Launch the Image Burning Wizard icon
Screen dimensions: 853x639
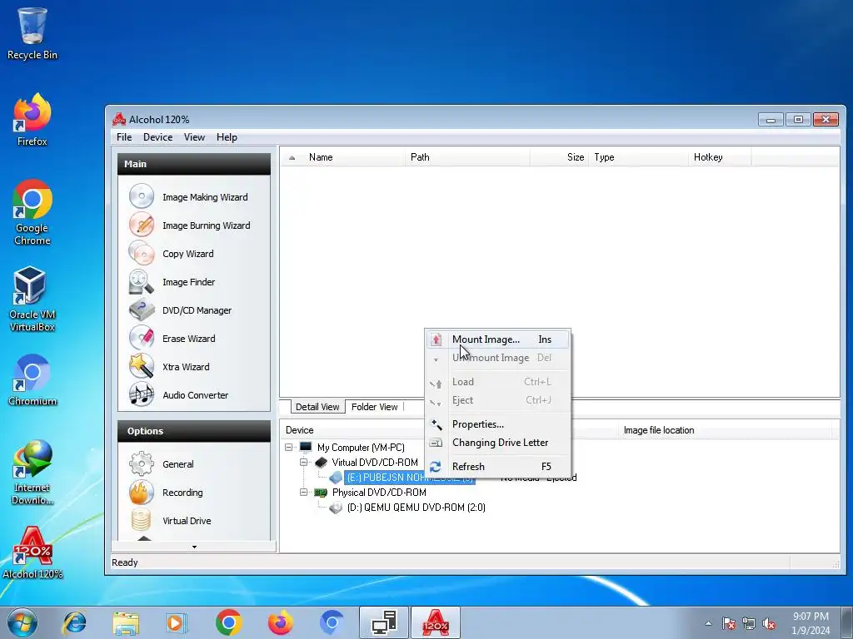coord(142,225)
